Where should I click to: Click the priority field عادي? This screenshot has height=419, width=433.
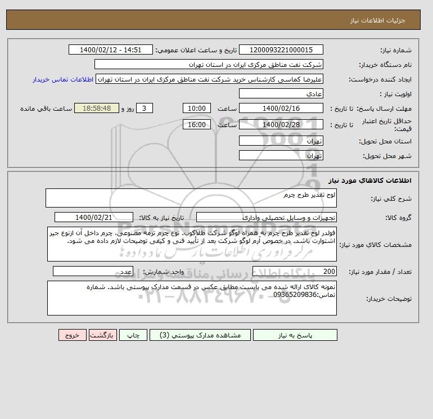[x=281, y=93]
